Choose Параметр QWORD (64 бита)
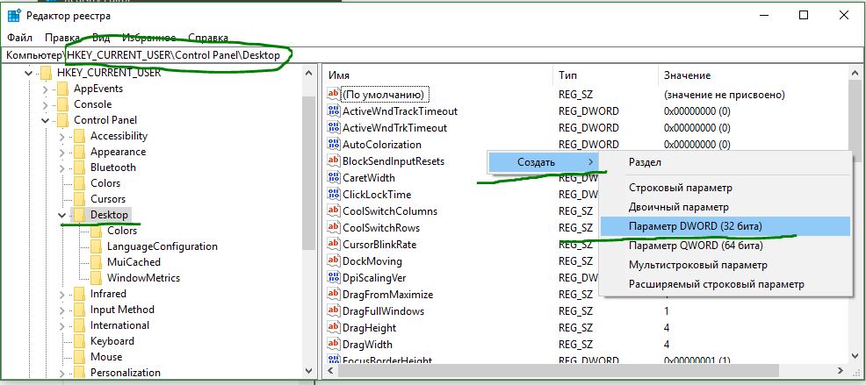866x385 pixels. 725,246
